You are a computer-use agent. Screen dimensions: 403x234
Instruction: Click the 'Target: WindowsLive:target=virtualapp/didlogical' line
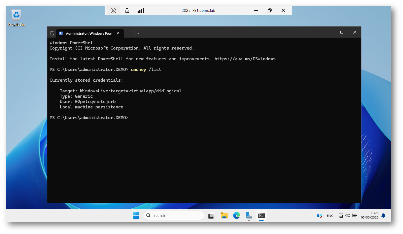(121, 91)
